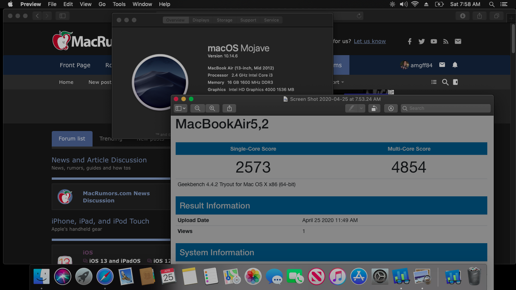Click the Preview Search field
516x290 pixels.
[446, 108]
